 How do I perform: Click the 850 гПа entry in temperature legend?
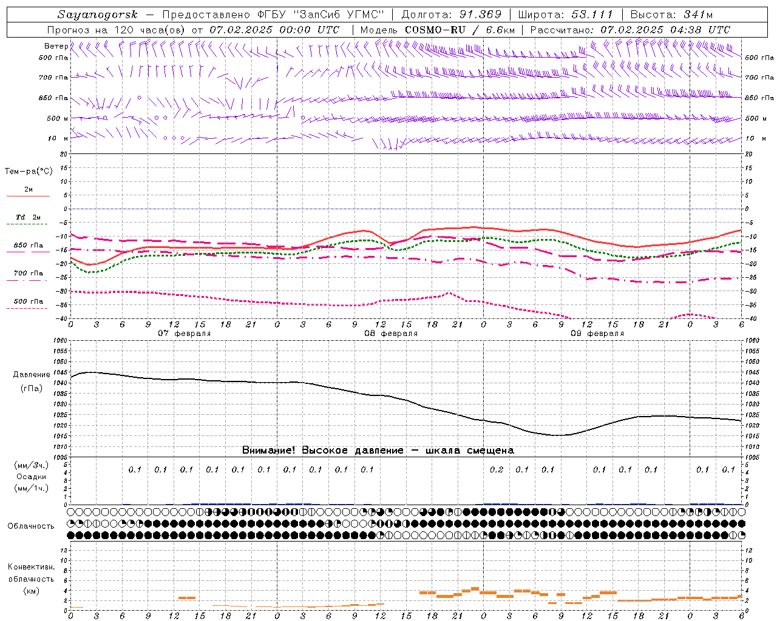click(x=29, y=246)
